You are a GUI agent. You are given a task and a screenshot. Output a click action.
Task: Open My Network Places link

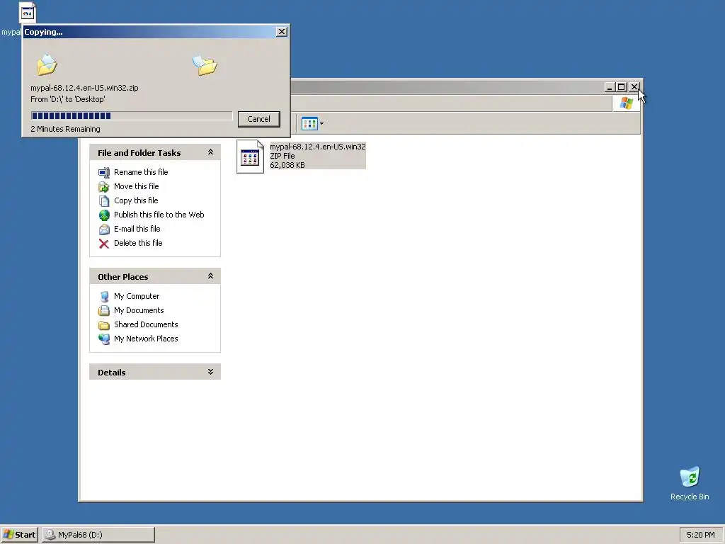(x=146, y=339)
